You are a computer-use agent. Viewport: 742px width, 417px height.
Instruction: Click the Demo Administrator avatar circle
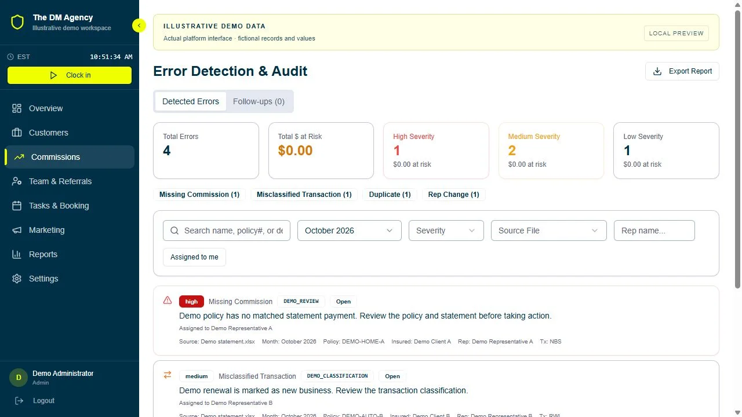(19, 378)
